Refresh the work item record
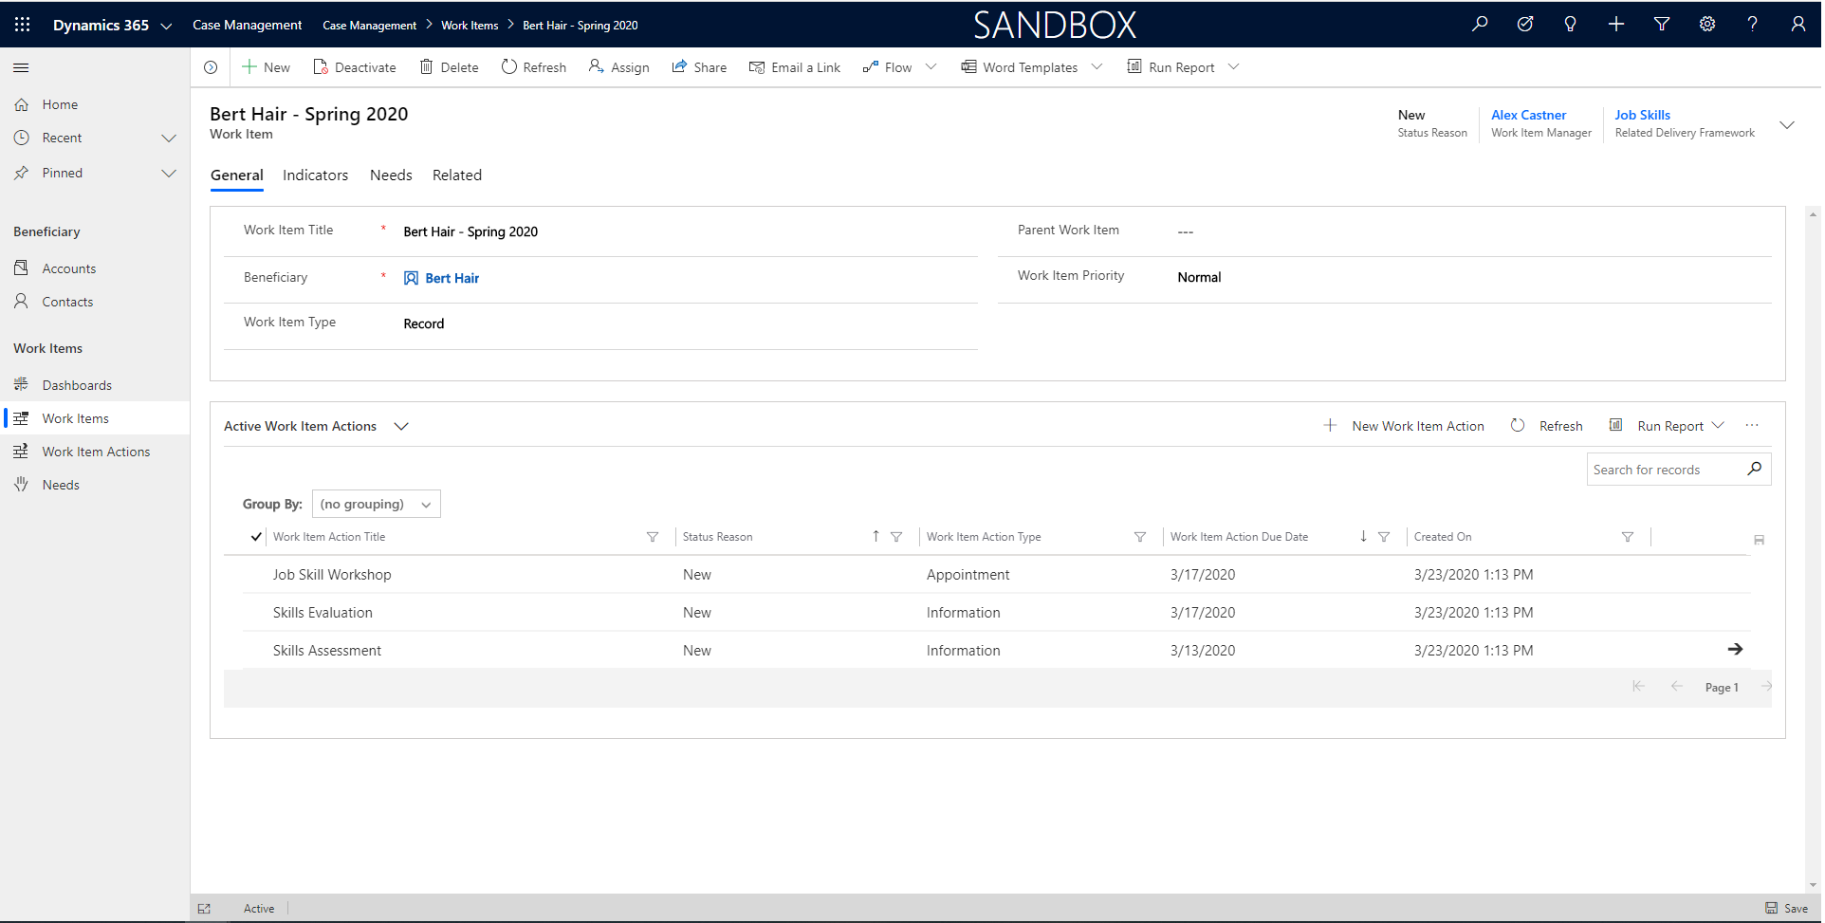Image resolution: width=1825 pixels, height=923 pixels. (533, 66)
